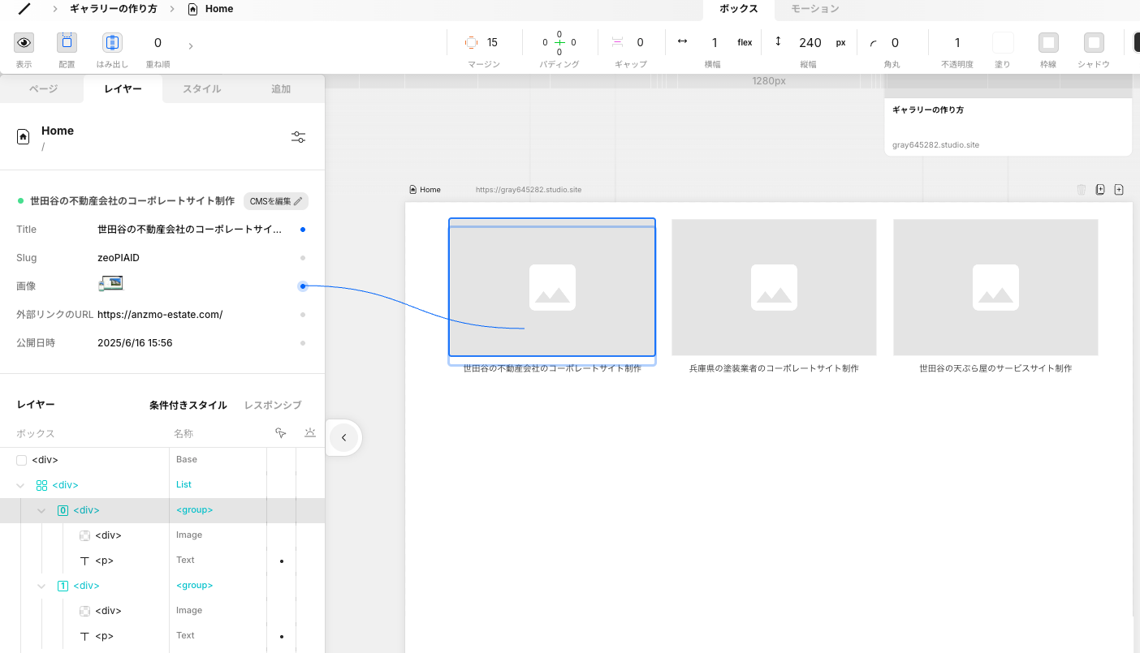This screenshot has width=1140, height=653.
Task: Collapse the selected group 0 layer
Action: [41, 511]
